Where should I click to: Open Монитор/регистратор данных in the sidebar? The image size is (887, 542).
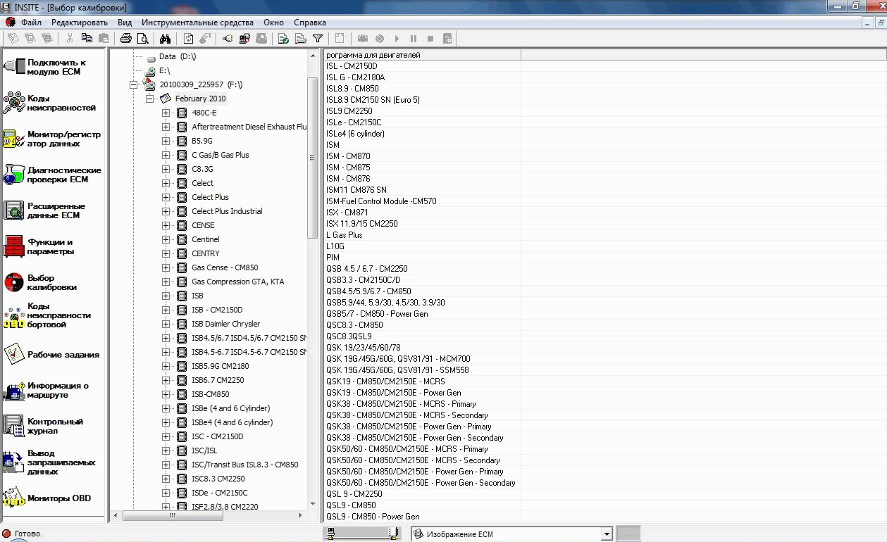coord(54,139)
